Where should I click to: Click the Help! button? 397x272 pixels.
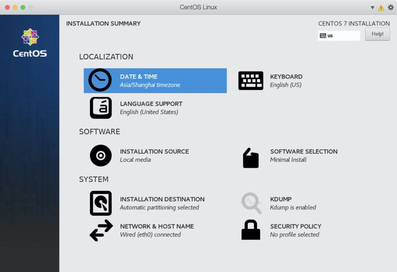click(377, 34)
